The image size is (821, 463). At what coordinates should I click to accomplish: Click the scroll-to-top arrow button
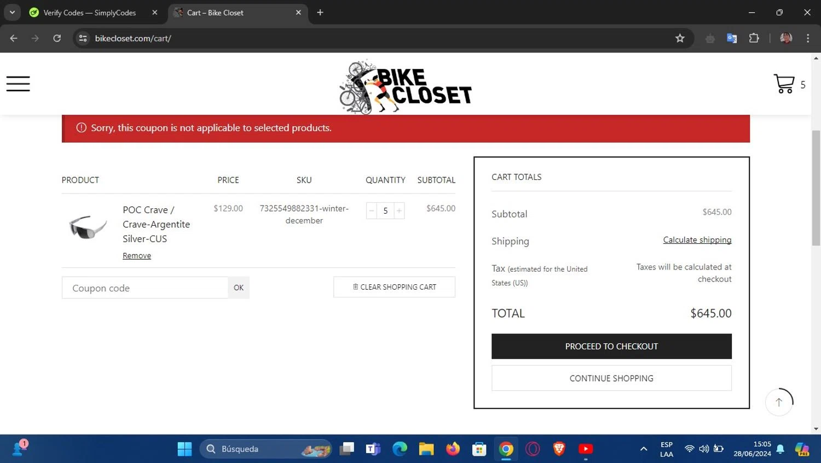(779, 402)
